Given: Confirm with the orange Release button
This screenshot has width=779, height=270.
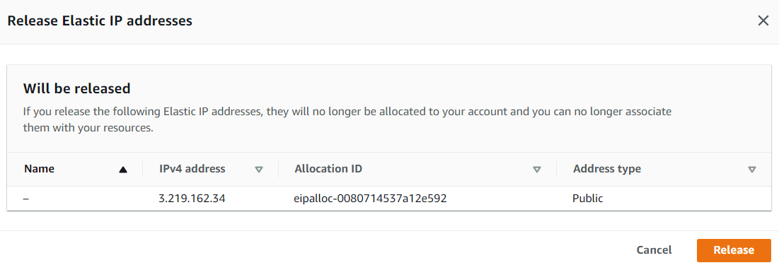Looking at the screenshot, I should [x=734, y=250].
